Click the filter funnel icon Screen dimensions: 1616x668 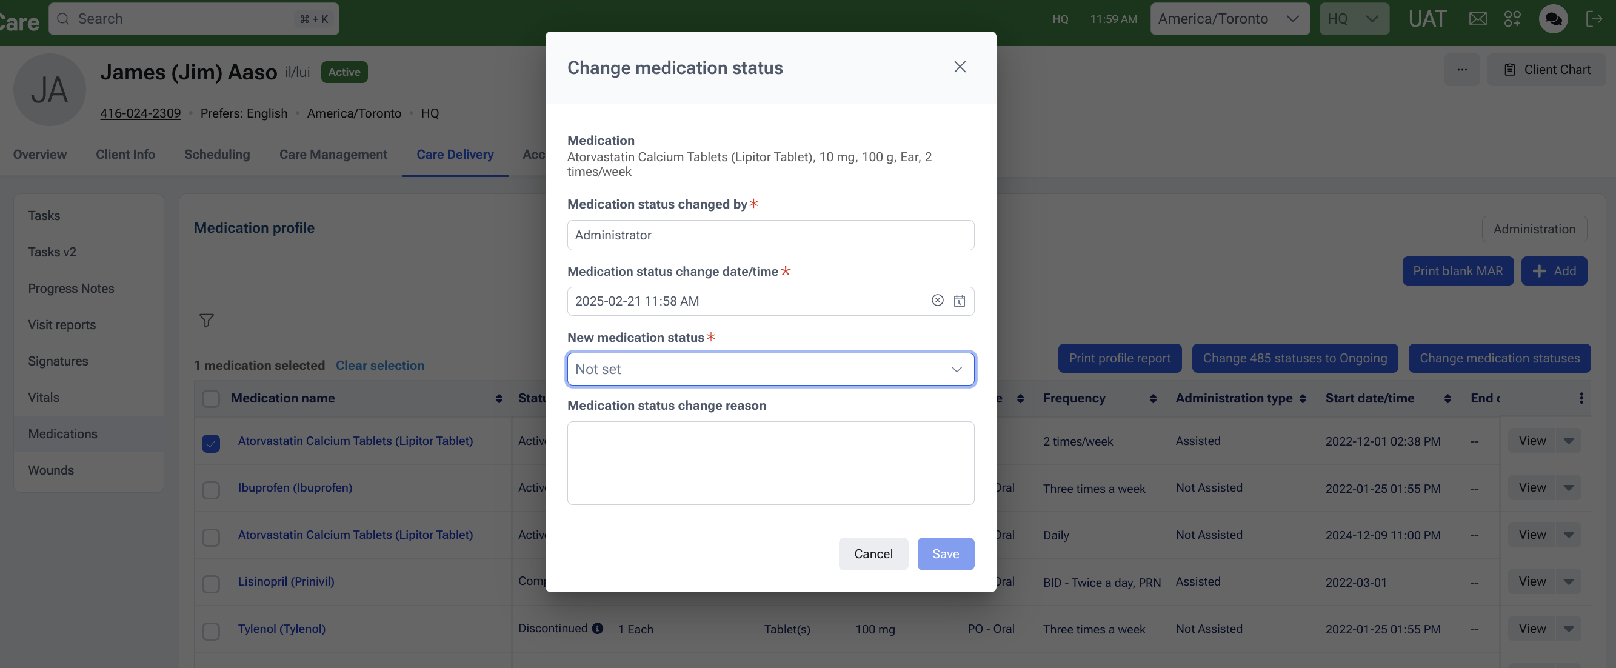[x=206, y=321]
